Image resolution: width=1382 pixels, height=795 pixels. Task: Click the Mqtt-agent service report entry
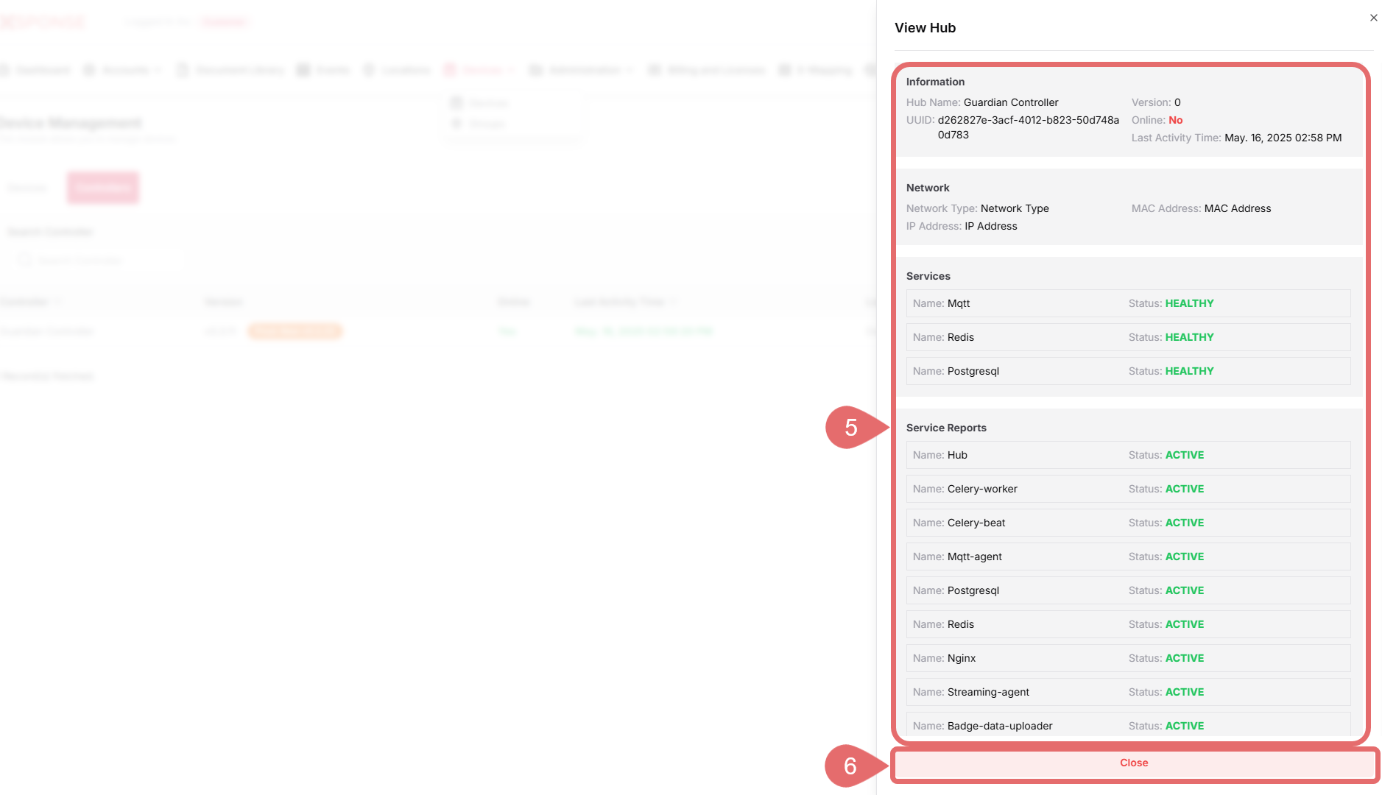pyautogui.click(x=1127, y=556)
